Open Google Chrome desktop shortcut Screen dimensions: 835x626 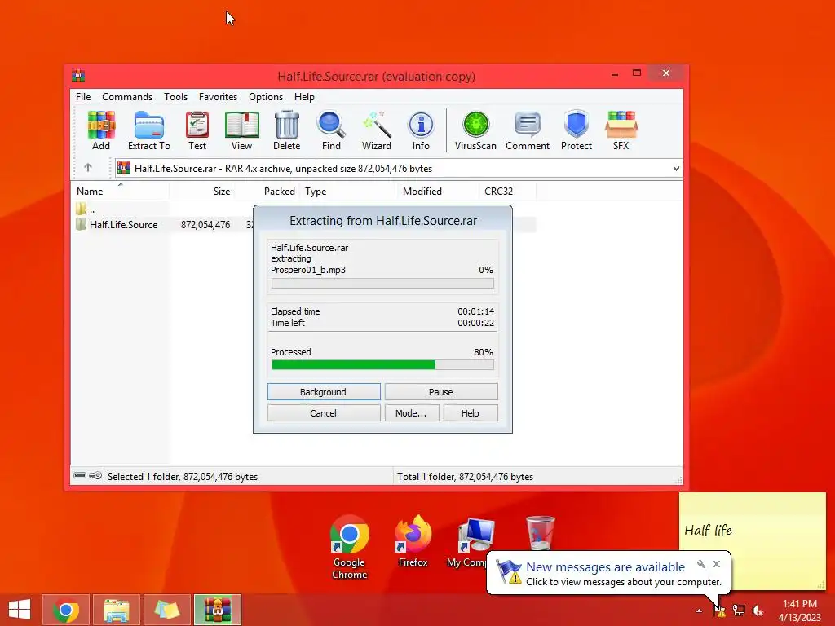click(x=349, y=547)
